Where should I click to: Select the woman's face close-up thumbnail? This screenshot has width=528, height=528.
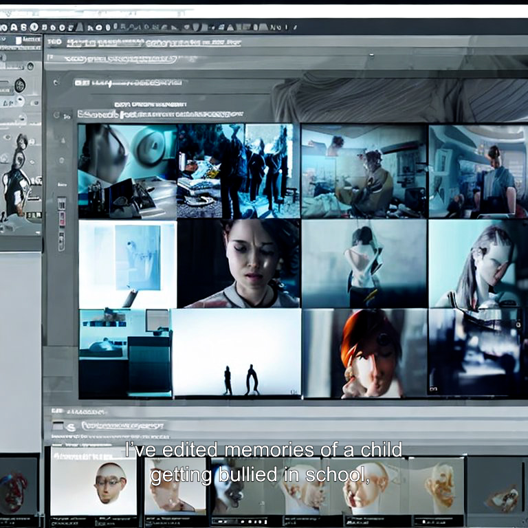coord(239,263)
